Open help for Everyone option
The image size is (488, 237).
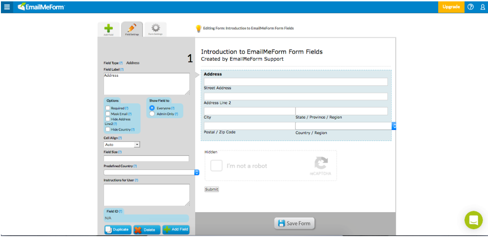click(x=173, y=108)
